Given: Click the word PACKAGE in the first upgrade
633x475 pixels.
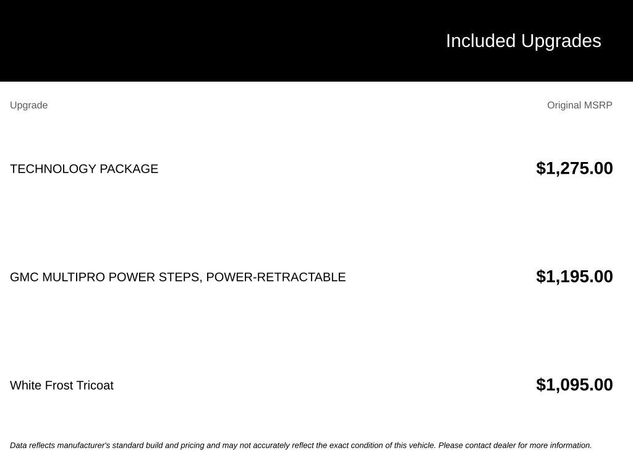Looking at the screenshot, I should 129,169.
